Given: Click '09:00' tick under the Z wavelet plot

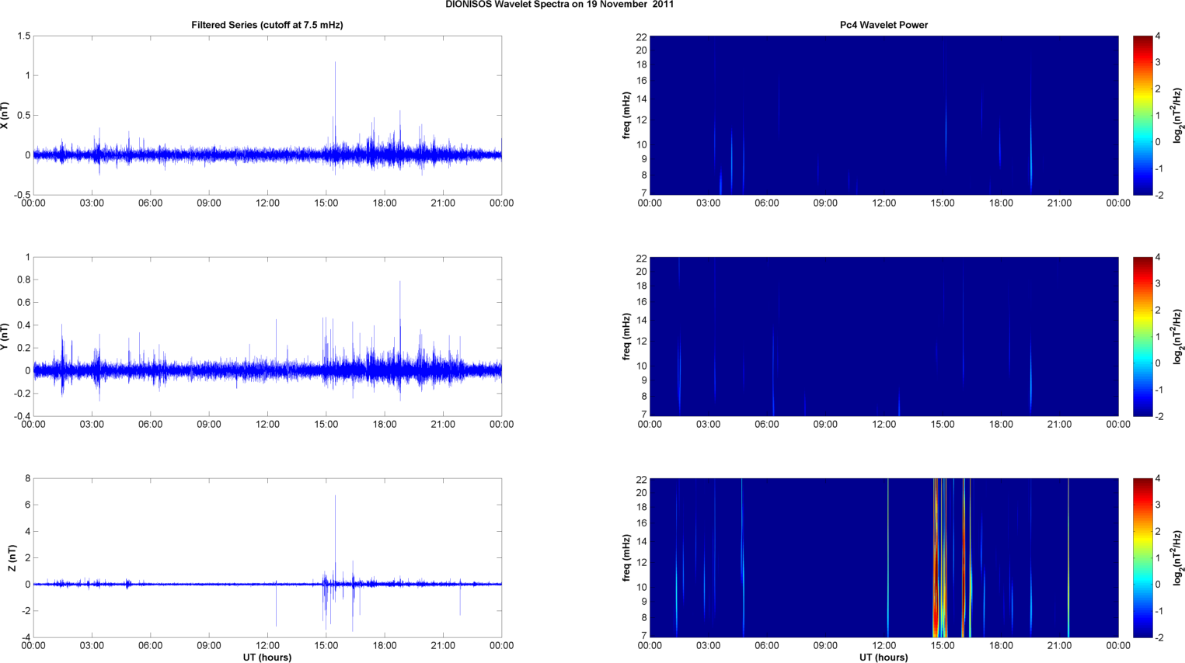Looking at the screenshot, I should coord(825,646).
